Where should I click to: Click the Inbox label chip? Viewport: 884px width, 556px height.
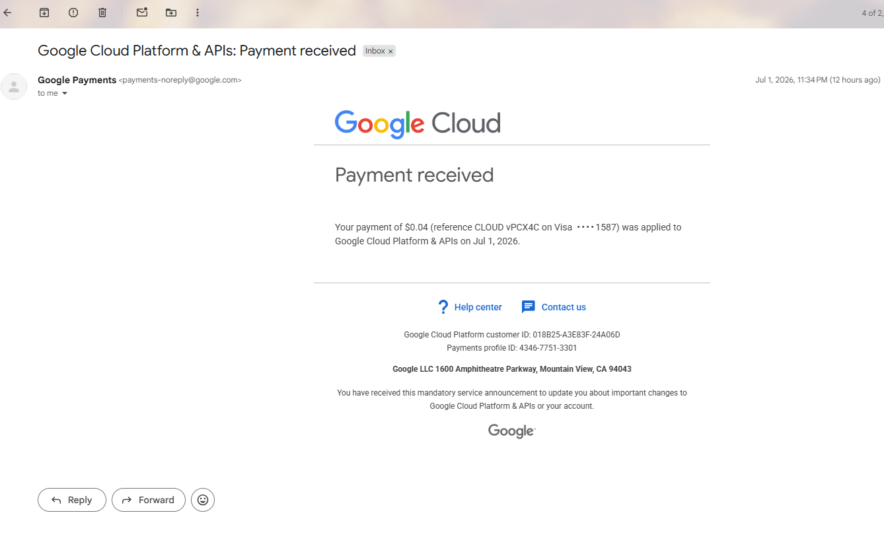pyautogui.click(x=375, y=51)
